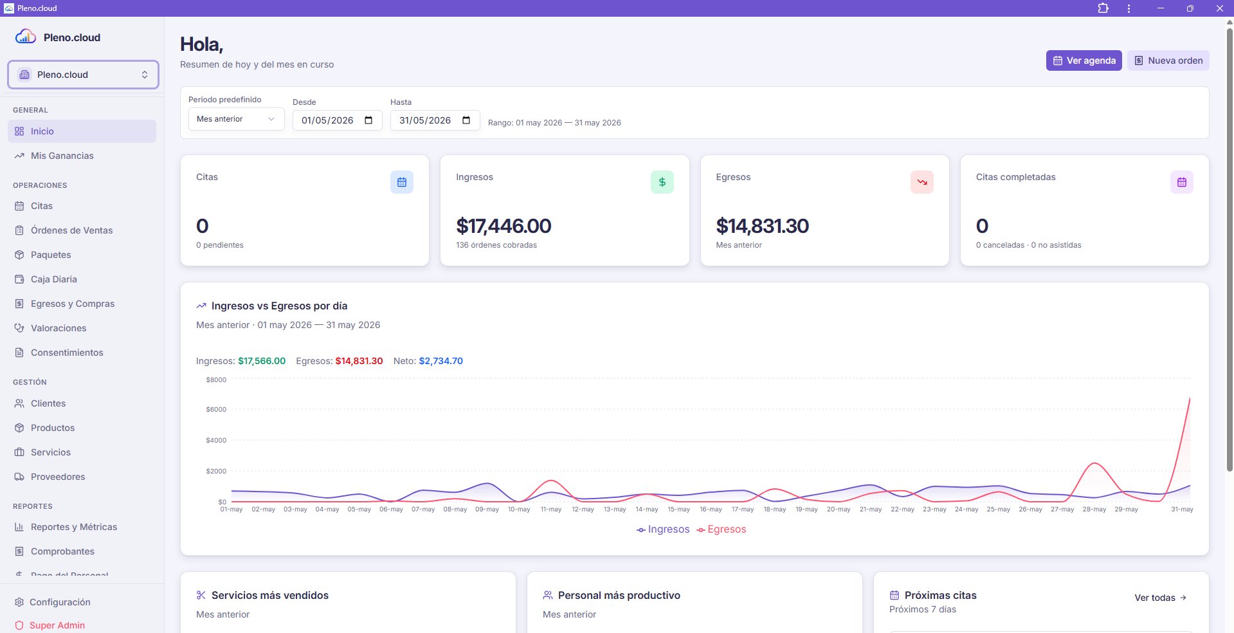1234x633 pixels.
Task: Click the green chart Ingresos total $17,566.00
Action: point(262,361)
